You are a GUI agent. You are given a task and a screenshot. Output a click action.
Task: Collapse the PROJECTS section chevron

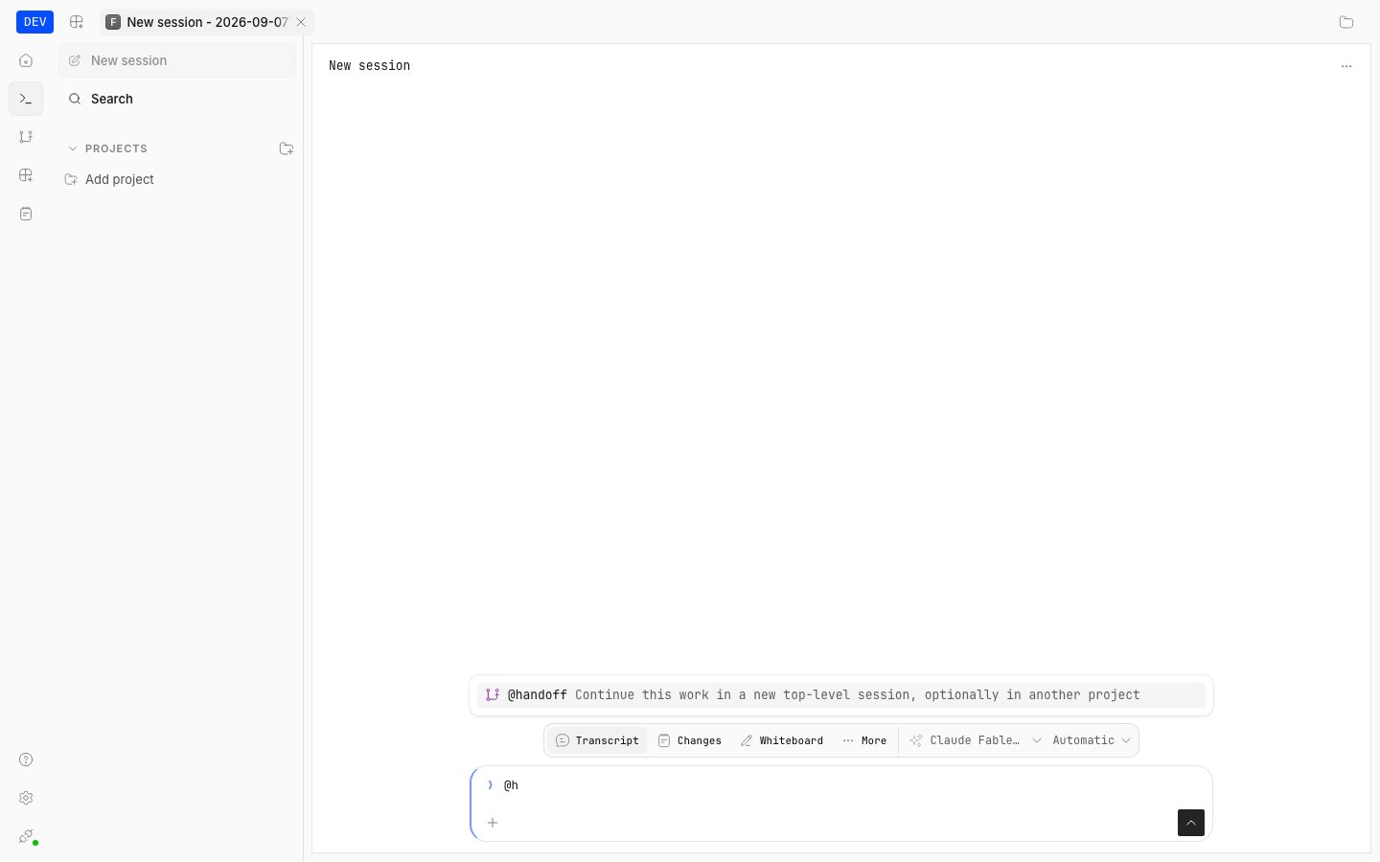click(72, 148)
